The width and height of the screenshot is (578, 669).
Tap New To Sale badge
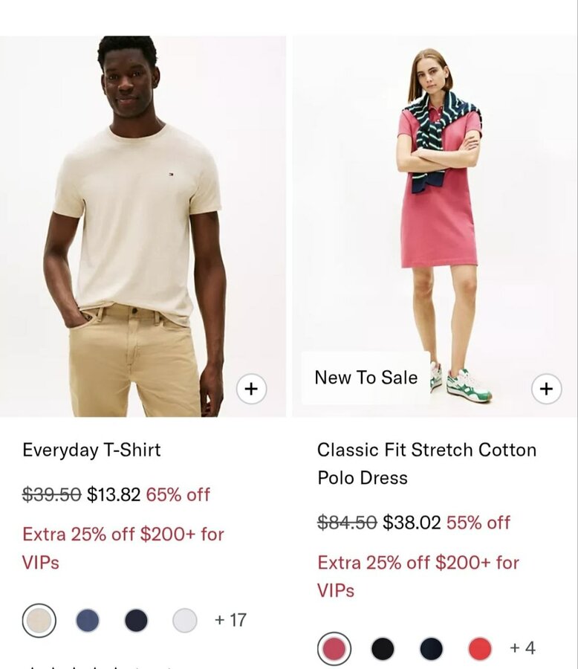pyautogui.click(x=366, y=378)
